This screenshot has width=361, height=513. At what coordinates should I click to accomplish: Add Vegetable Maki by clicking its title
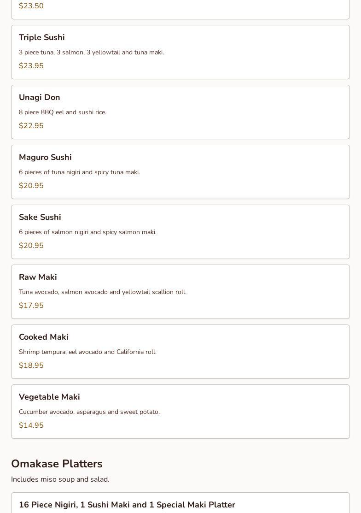tap(49, 397)
